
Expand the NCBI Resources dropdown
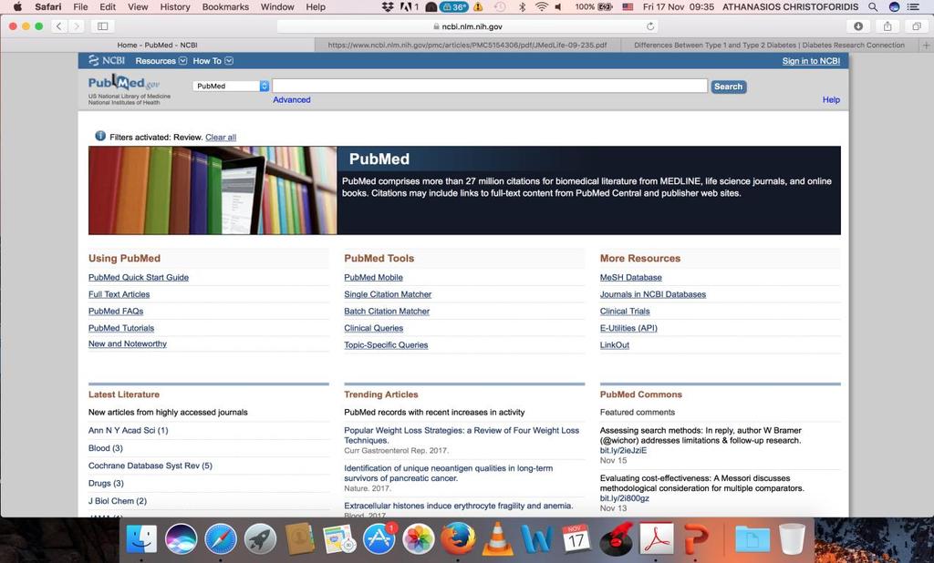[x=161, y=61]
